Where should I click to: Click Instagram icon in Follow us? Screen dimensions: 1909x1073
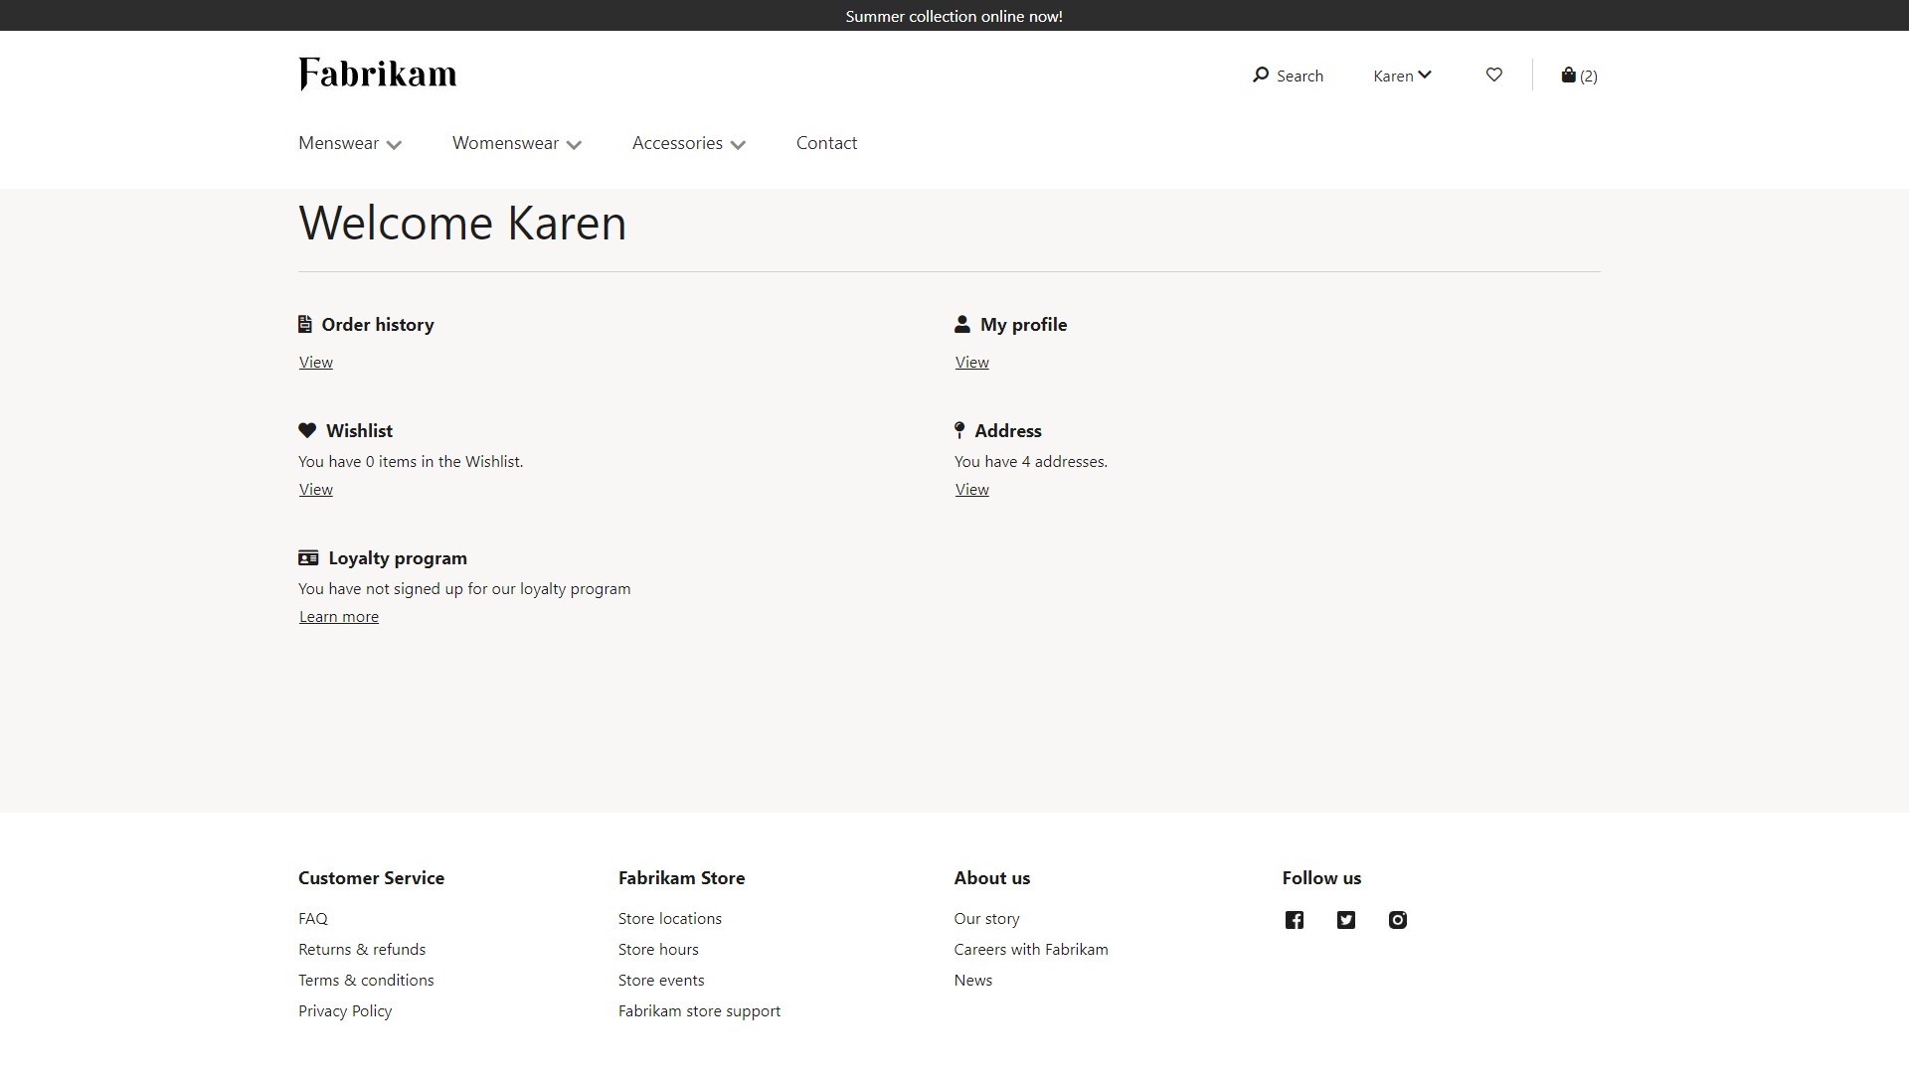click(1398, 918)
